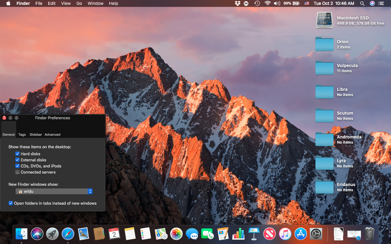The width and height of the screenshot is (391, 244).
Task: Open FaceTime app in Dock
Action: (x=207, y=234)
